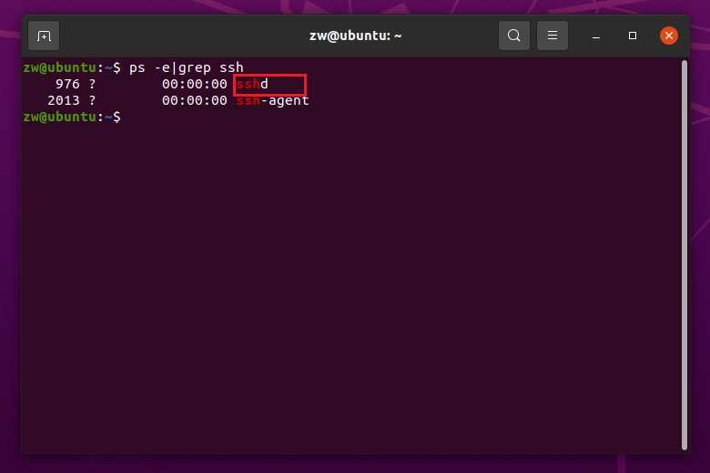Open a new terminal tab
The height and width of the screenshot is (473, 710).
44,36
